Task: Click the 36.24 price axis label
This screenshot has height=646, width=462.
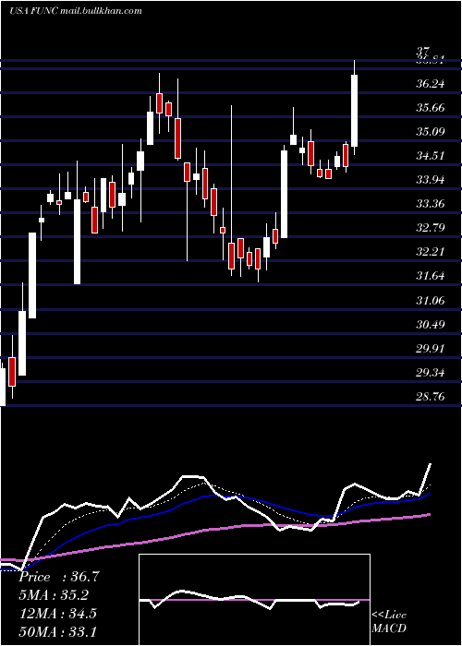Action: pyautogui.click(x=431, y=84)
